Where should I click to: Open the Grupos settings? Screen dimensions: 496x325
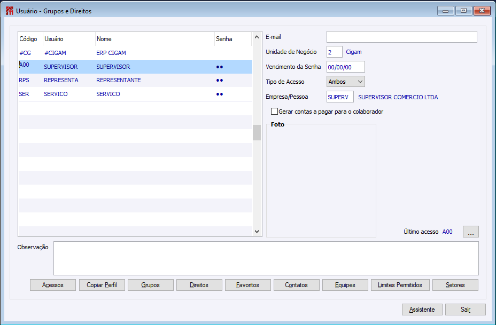pos(150,285)
